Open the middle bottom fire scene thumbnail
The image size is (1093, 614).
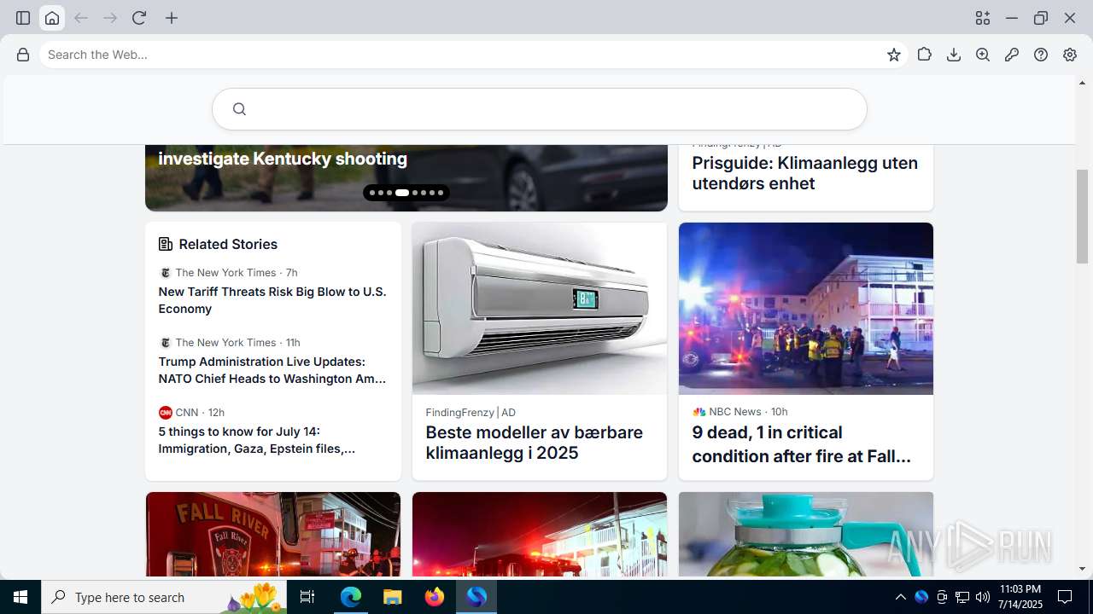tap(540, 535)
